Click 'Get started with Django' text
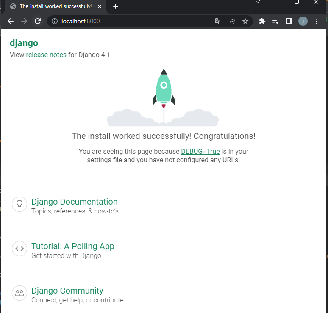Viewport: 328px width, 313px height. tap(66, 255)
